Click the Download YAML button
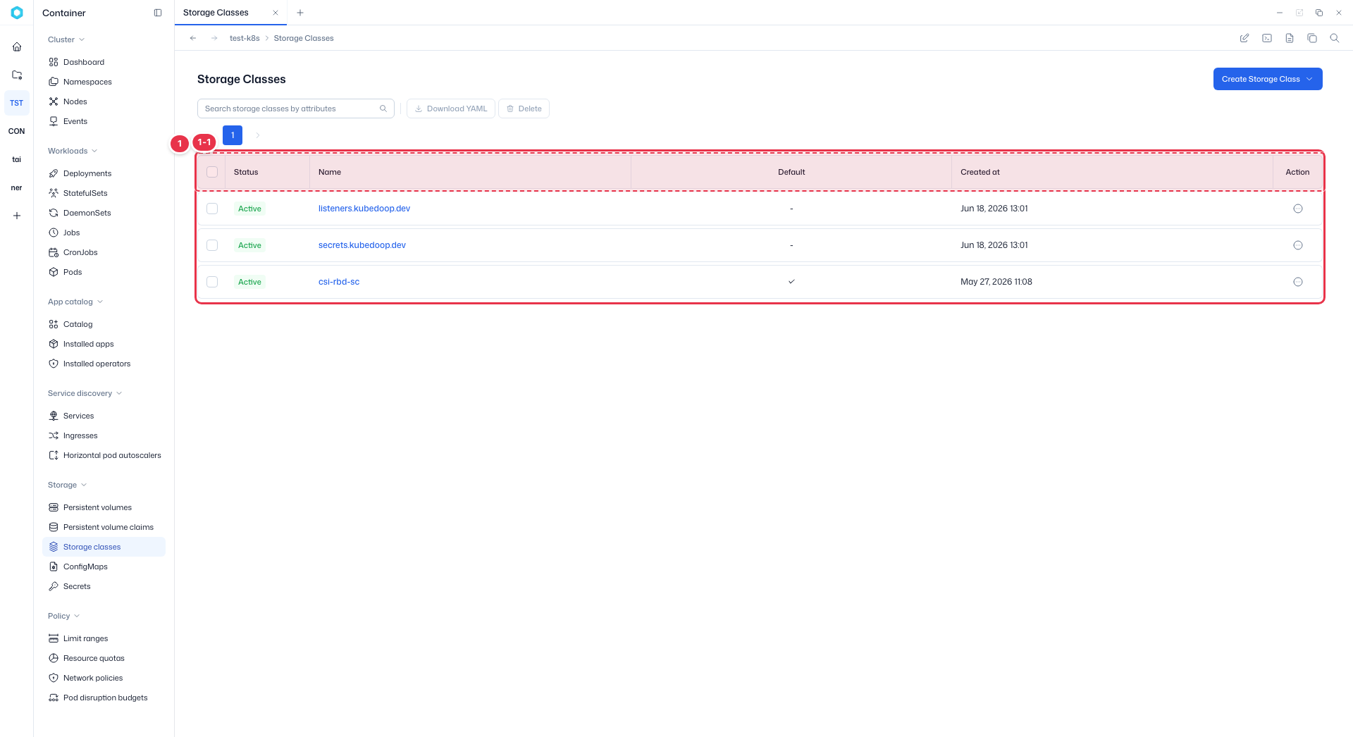 pyautogui.click(x=451, y=109)
